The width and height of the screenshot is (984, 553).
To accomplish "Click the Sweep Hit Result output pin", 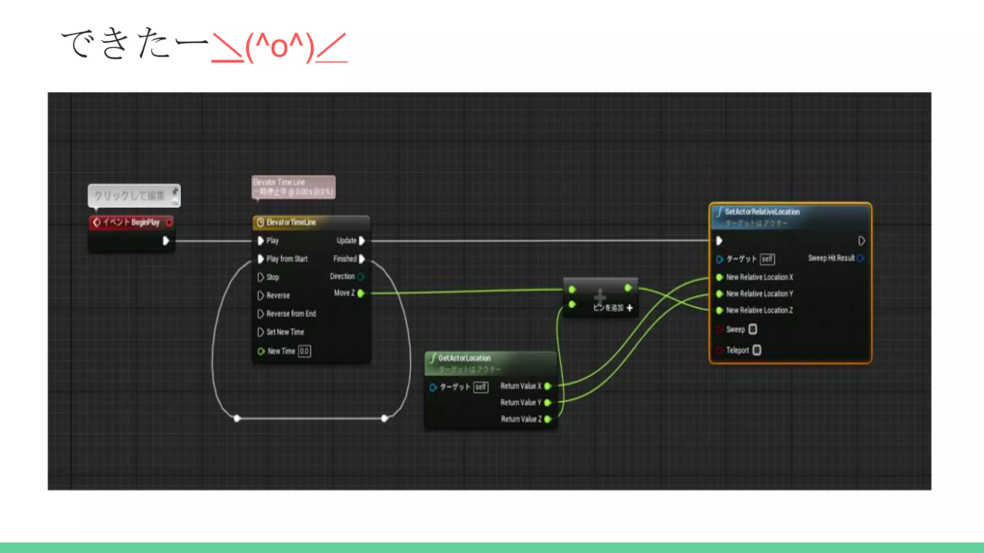I will (860, 258).
